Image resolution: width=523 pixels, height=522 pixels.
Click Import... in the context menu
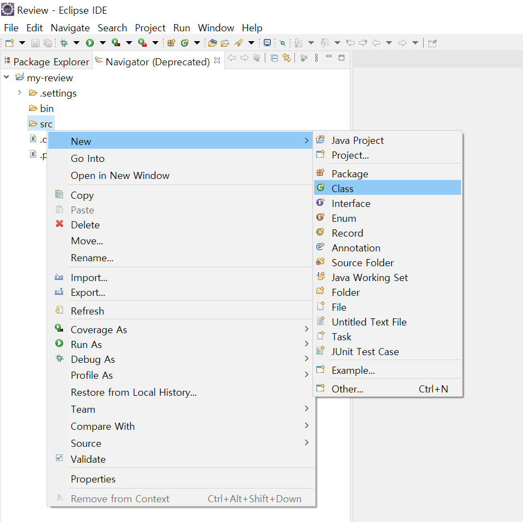click(180, 278)
